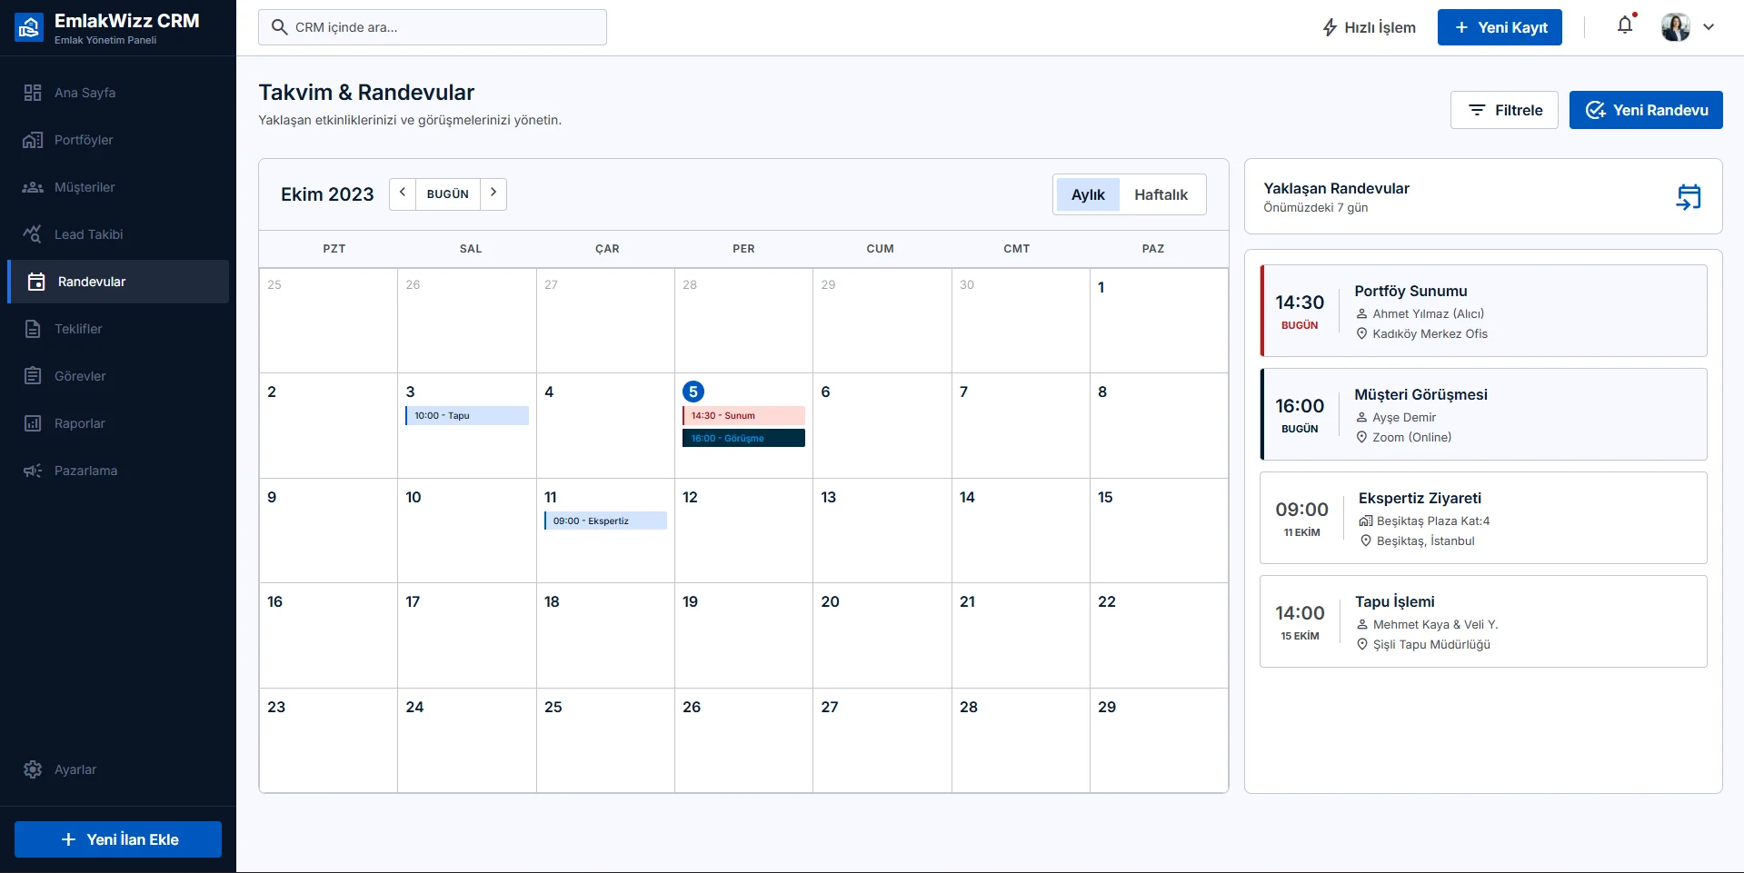Open the red 14:30 Sunum calendar event
The width and height of the screenshot is (1744, 873).
point(743,415)
